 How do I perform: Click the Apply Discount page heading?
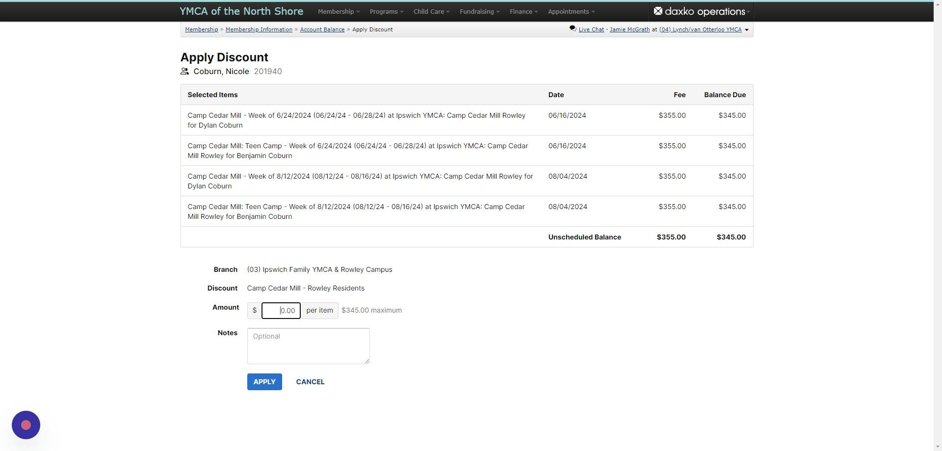[224, 57]
